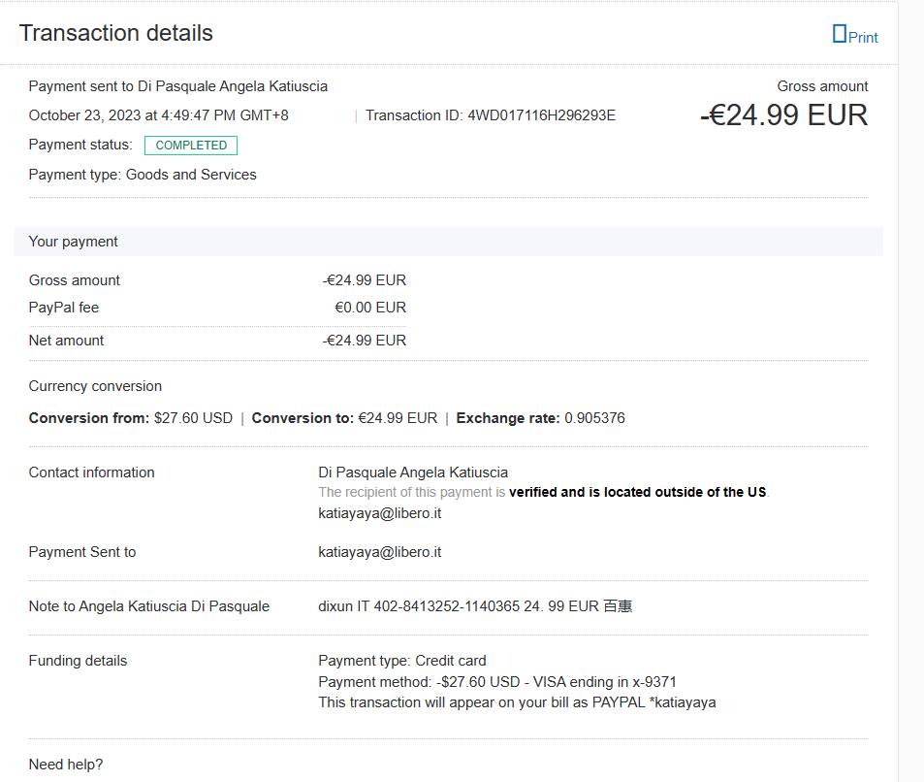Click the Need help? text
The height and width of the screenshot is (782, 924).
click(x=66, y=765)
